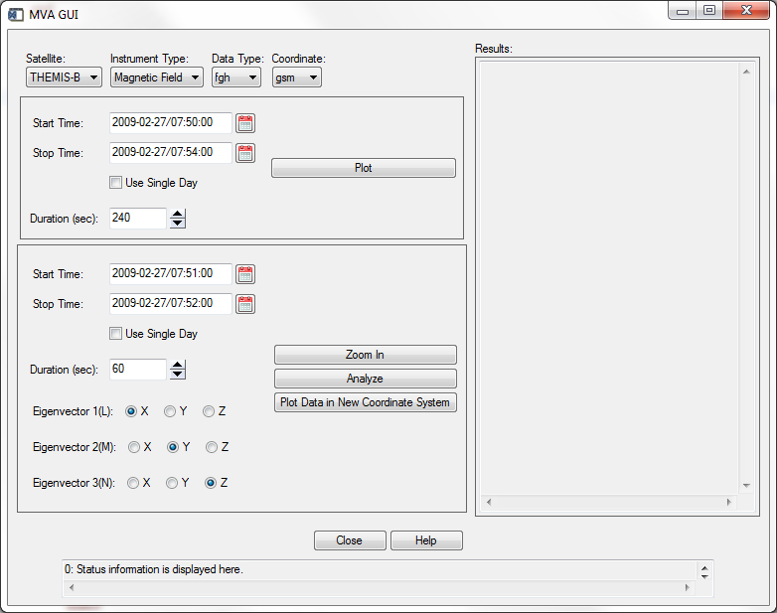
Task: Click the upper Start Time input field
Action: [x=170, y=123]
